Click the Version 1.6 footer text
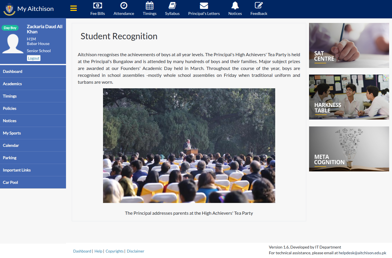The image size is (392, 258). pyautogui.click(x=305, y=247)
